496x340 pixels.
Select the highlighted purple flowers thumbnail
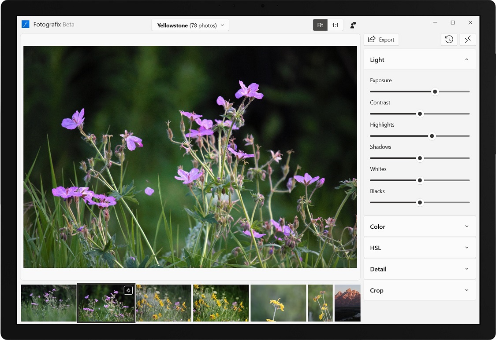tap(106, 303)
